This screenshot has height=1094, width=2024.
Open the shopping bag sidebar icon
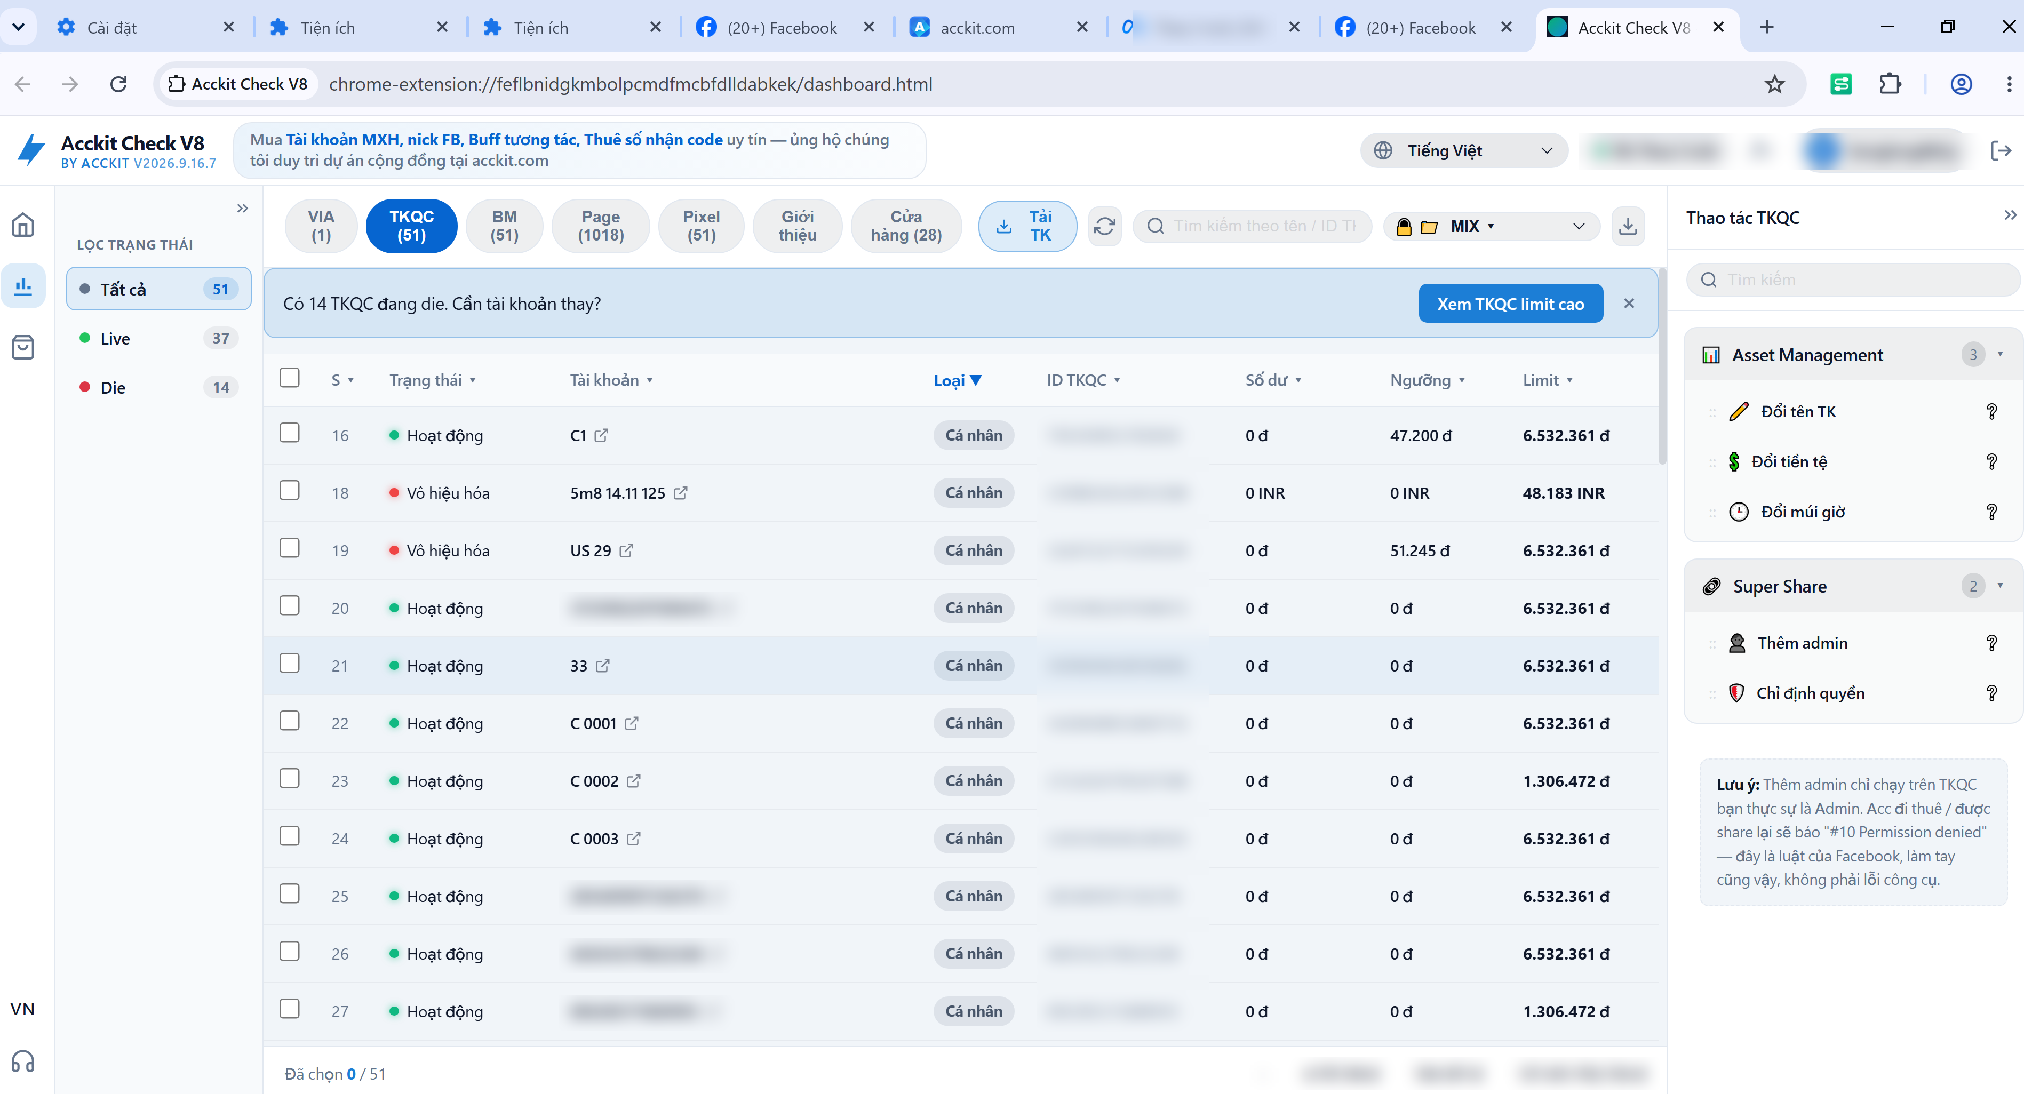click(x=23, y=347)
